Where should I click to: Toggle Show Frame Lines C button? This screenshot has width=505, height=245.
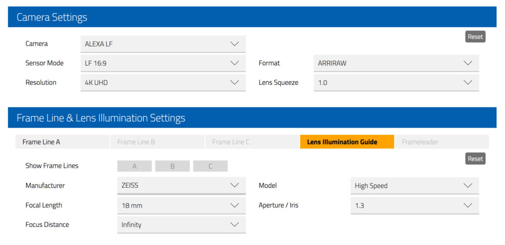(210, 166)
